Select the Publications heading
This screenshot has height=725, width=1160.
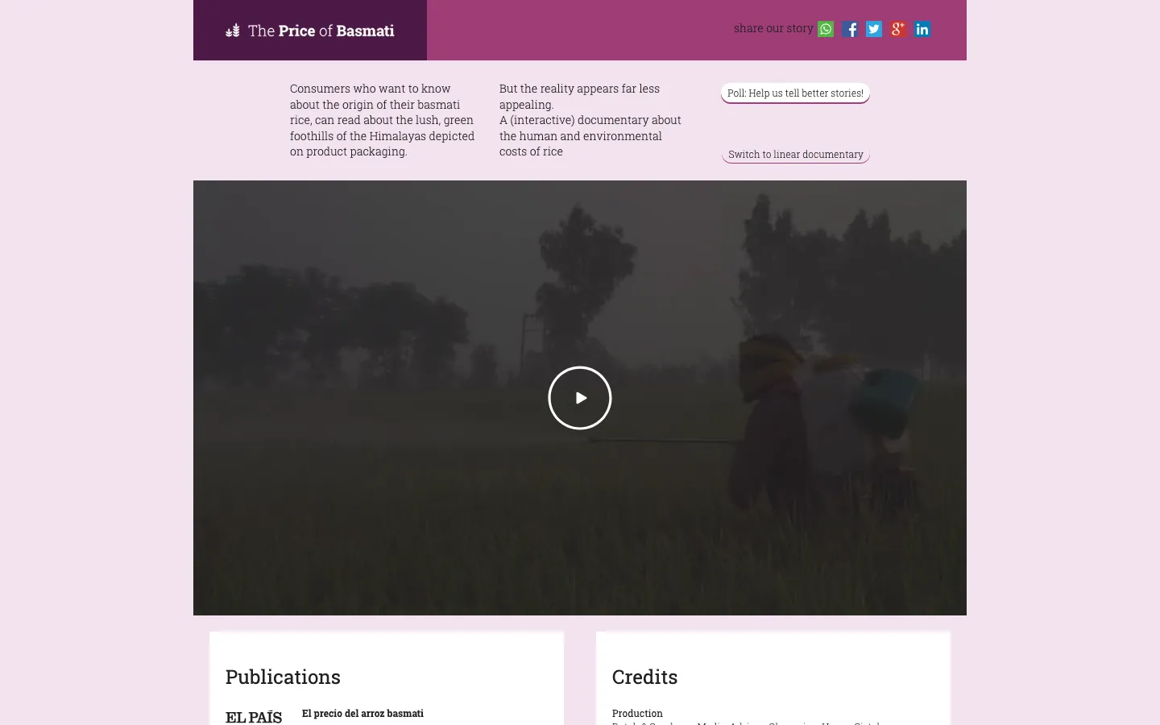(x=283, y=677)
